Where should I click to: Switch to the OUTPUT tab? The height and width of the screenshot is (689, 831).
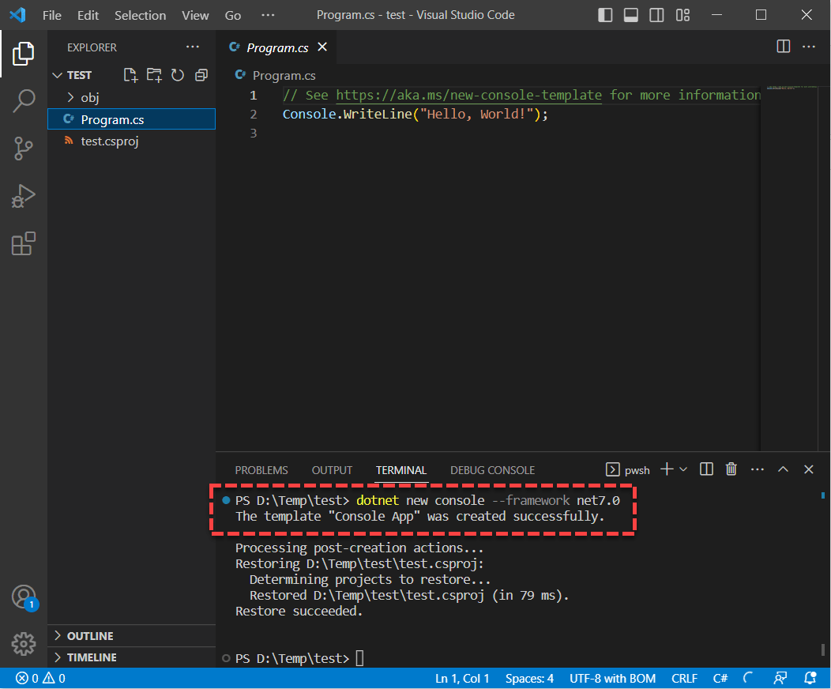(x=333, y=470)
